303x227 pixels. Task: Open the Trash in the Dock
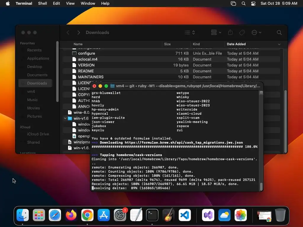pos(280,215)
